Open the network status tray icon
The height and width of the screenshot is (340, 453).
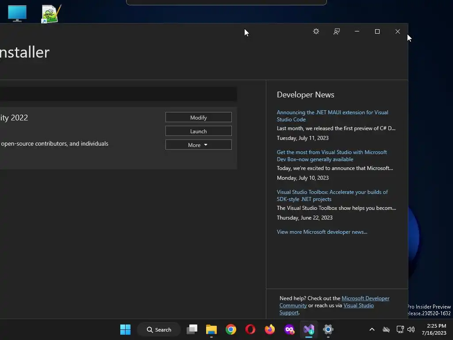click(400, 329)
